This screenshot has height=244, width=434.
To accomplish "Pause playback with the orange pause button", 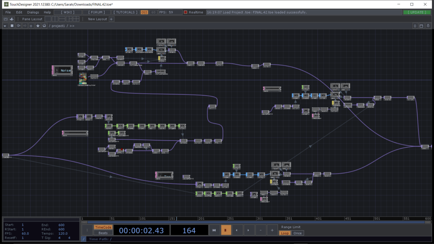I will point(226,230).
